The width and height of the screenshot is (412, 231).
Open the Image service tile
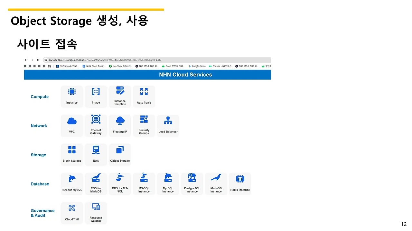click(96, 96)
